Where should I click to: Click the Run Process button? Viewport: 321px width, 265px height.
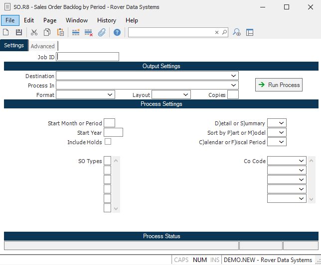(279, 85)
